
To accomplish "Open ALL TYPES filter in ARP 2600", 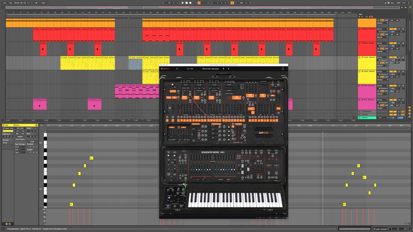I will (x=190, y=69).
